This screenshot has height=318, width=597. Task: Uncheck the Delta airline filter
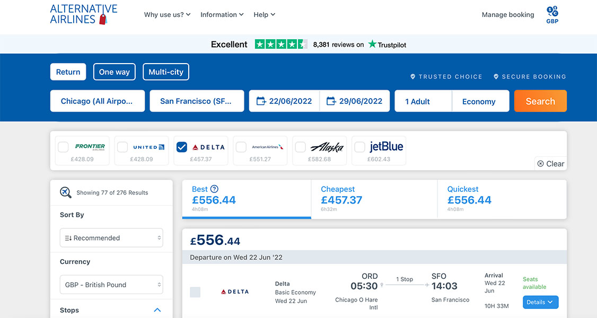[x=182, y=147]
